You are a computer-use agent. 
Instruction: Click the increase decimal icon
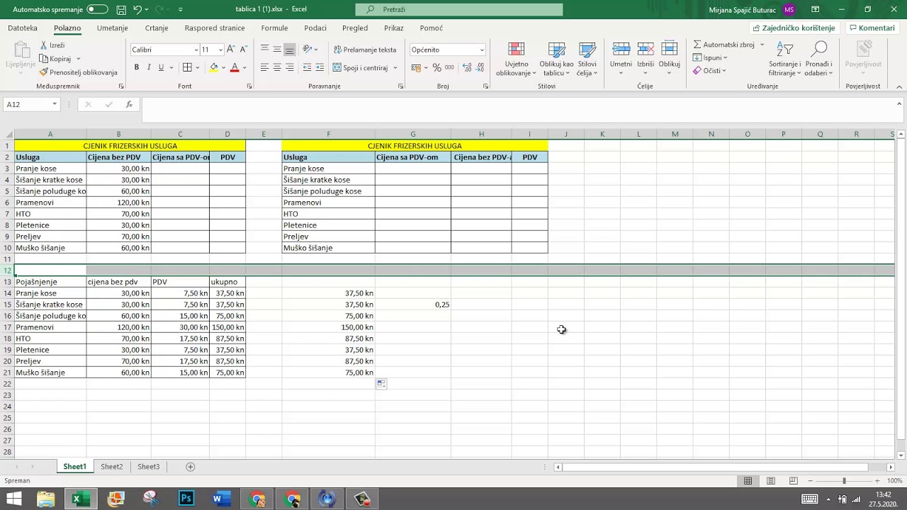click(468, 68)
